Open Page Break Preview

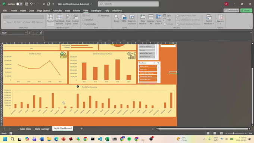59,20
